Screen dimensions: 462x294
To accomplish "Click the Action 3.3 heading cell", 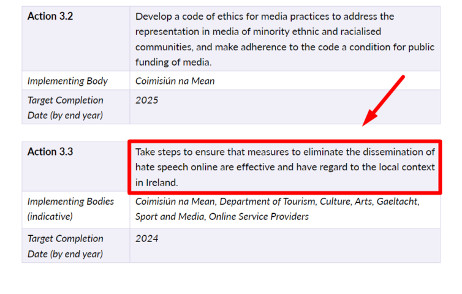I will click(50, 152).
